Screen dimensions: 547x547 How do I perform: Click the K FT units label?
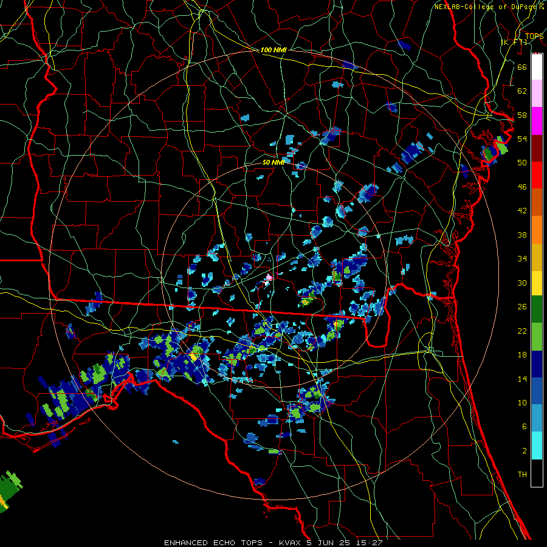click(x=514, y=42)
